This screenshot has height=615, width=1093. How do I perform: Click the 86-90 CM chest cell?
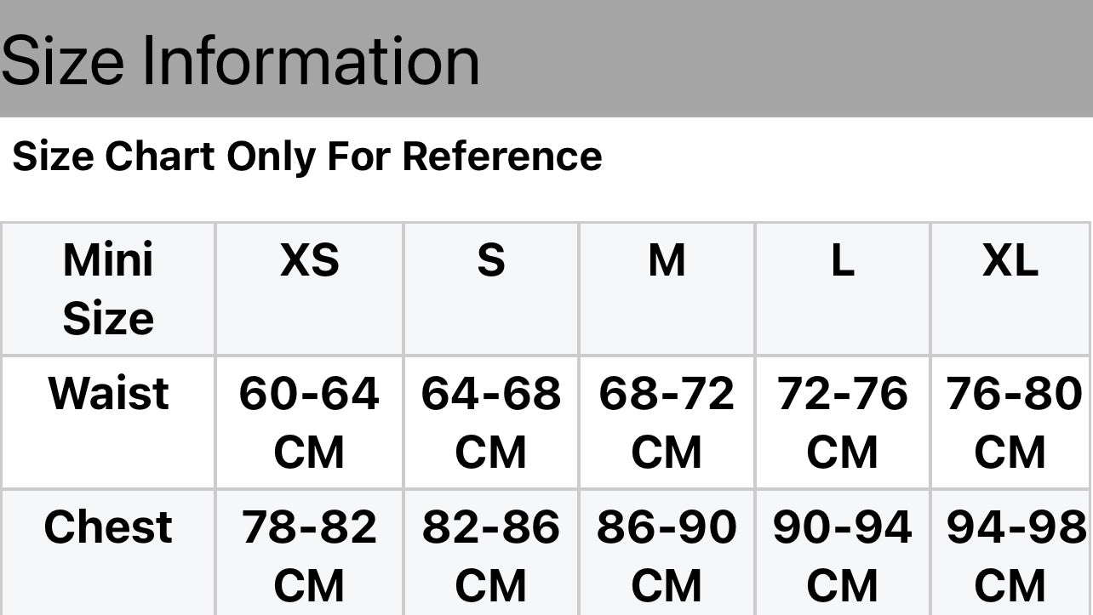(x=667, y=555)
